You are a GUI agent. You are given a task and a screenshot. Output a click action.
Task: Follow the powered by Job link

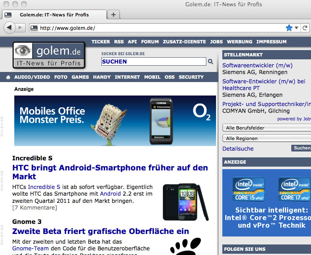click(294, 119)
